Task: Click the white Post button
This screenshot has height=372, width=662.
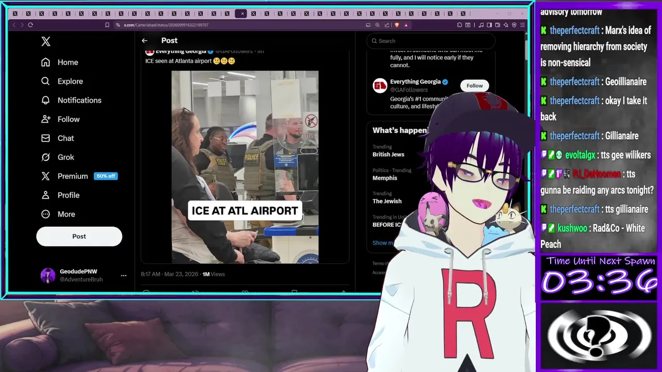Action: [79, 236]
